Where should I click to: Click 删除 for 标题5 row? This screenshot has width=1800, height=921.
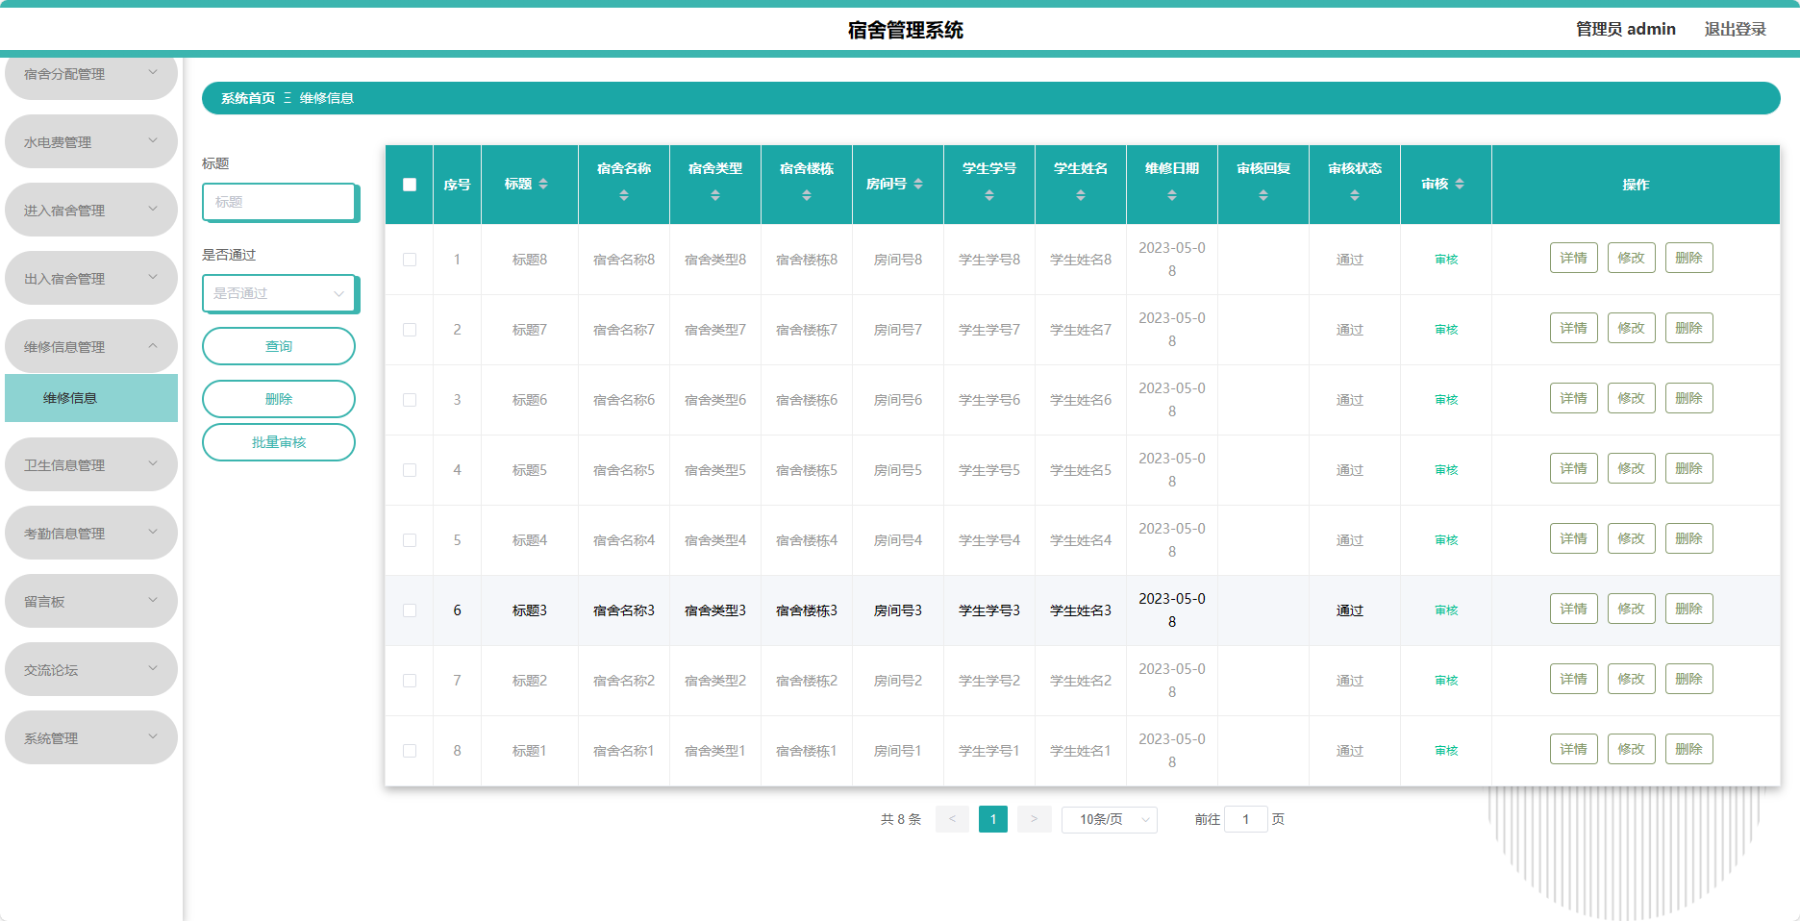coord(1689,468)
